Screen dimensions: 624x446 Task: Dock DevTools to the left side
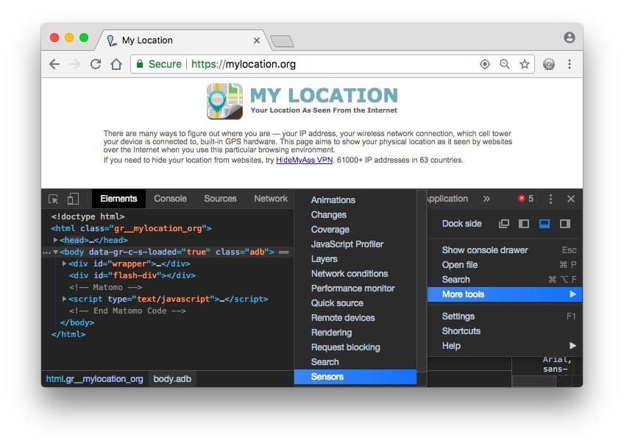coord(524,224)
